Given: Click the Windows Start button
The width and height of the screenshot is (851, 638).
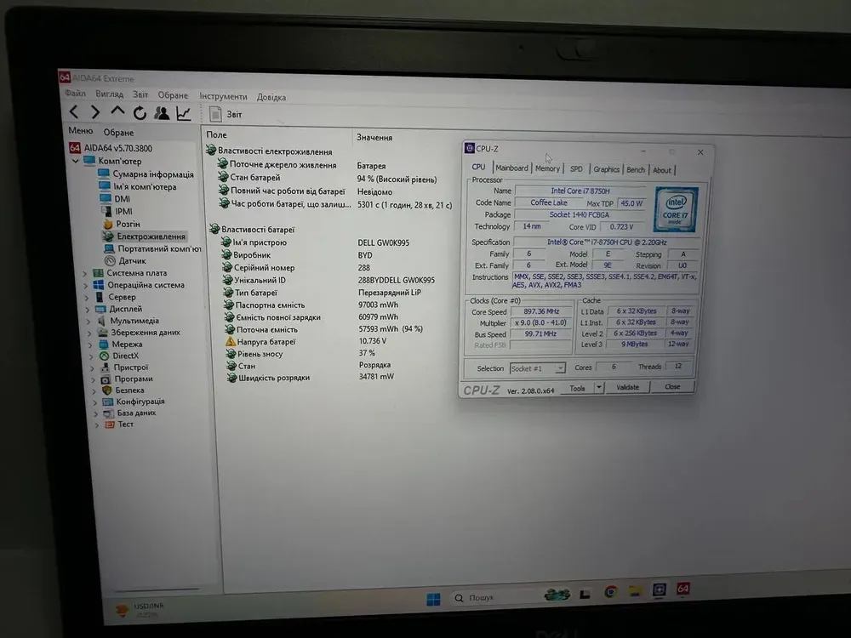Looking at the screenshot, I should coord(433,599).
